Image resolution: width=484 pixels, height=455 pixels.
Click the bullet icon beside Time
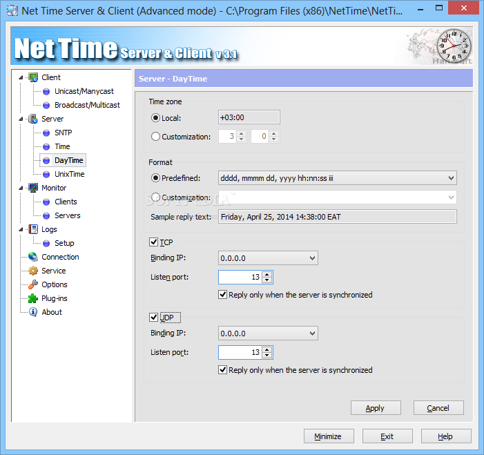(x=46, y=146)
